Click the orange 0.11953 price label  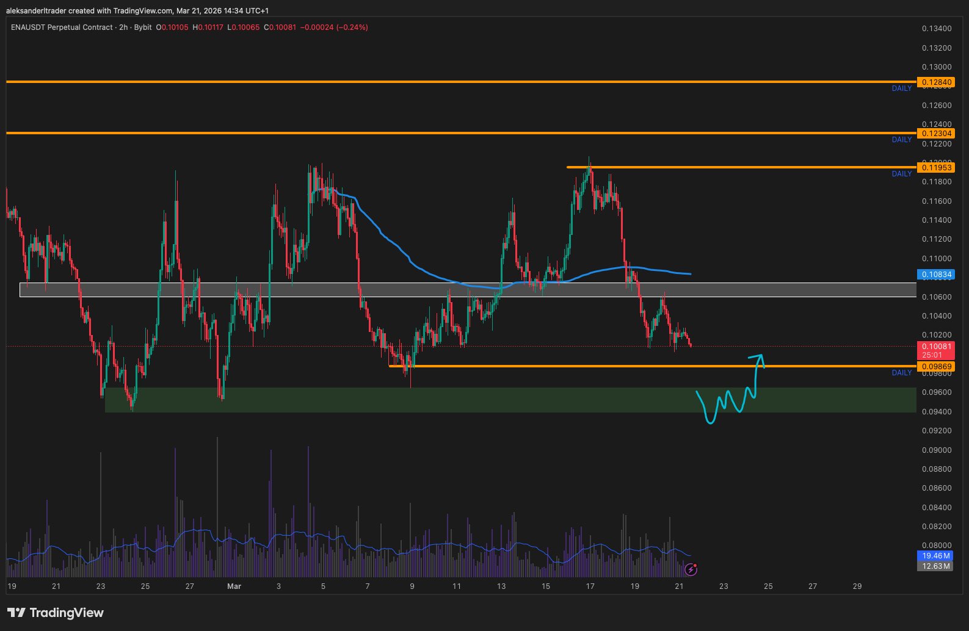click(x=935, y=167)
